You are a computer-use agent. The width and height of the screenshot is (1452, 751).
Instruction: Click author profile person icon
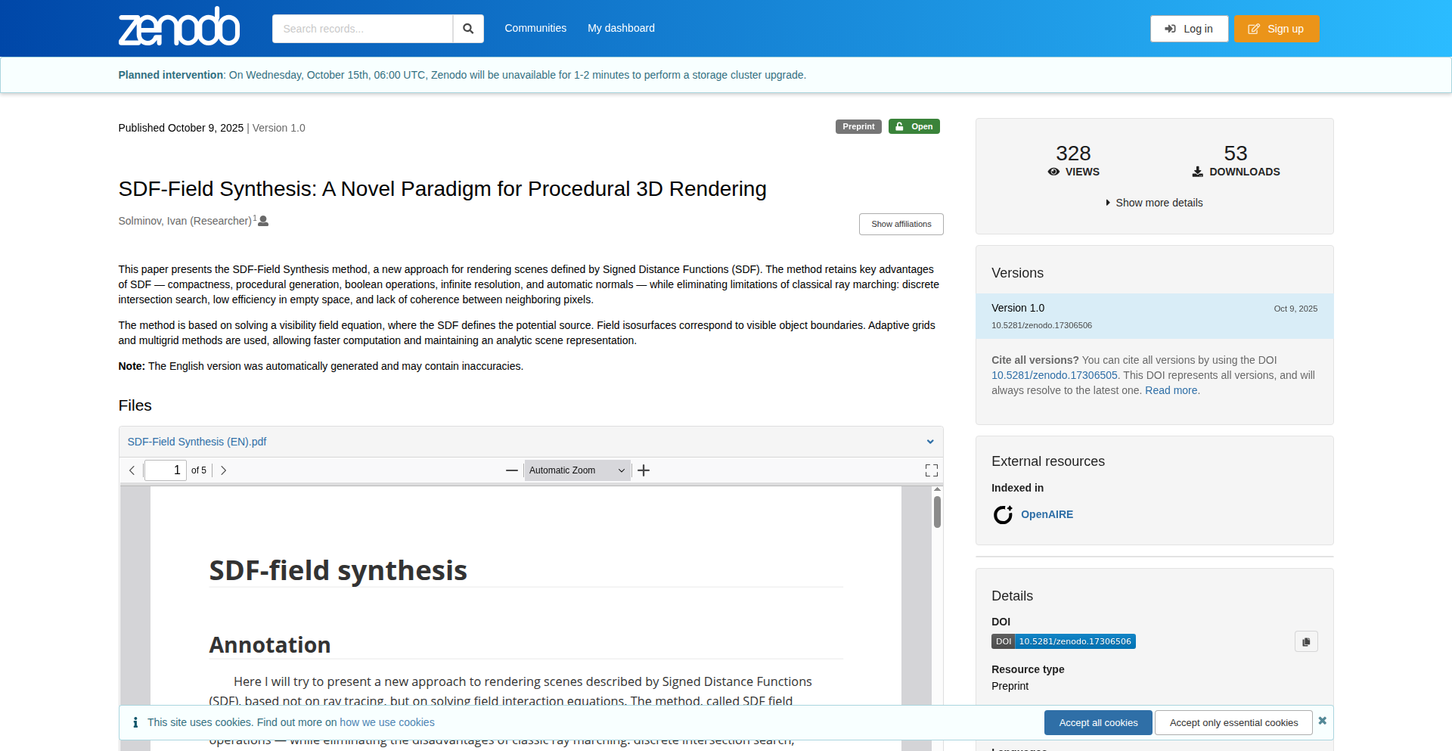pyautogui.click(x=263, y=221)
